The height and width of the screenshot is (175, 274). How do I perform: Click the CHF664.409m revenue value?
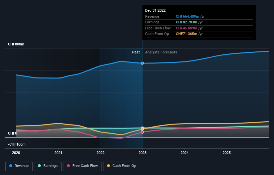click(x=187, y=16)
